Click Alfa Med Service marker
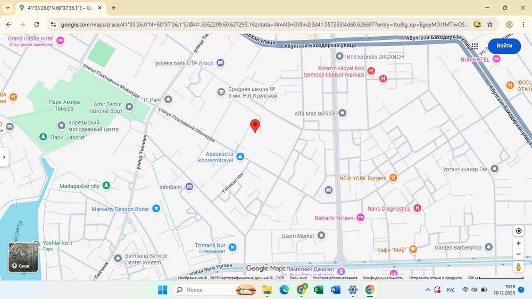 coord(342,113)
